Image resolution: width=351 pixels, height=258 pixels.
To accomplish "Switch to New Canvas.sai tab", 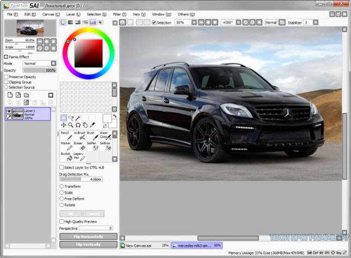I will [x=144, y=245].
